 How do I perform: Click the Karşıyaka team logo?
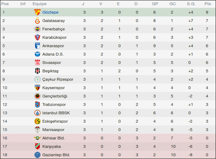37,146
